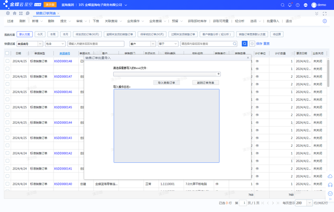Check the row for XSDD000143
Image resolution: width=334 pixels, height=212 pixels.
click(8, 137)
